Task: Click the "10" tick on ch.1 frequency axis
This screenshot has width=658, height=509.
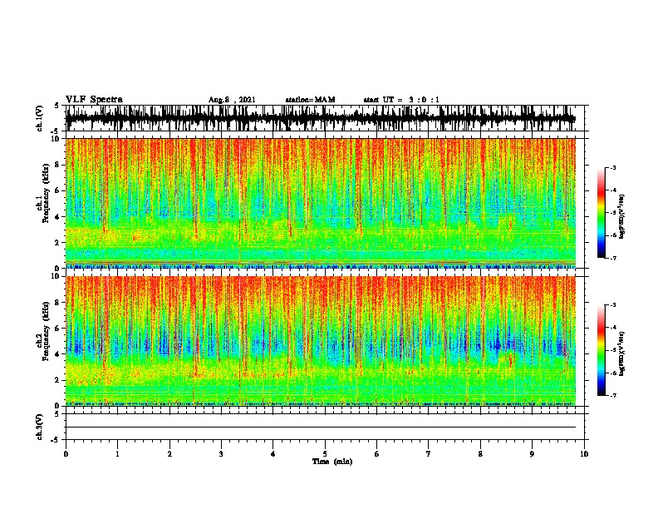Action: (x=56, y=139)
